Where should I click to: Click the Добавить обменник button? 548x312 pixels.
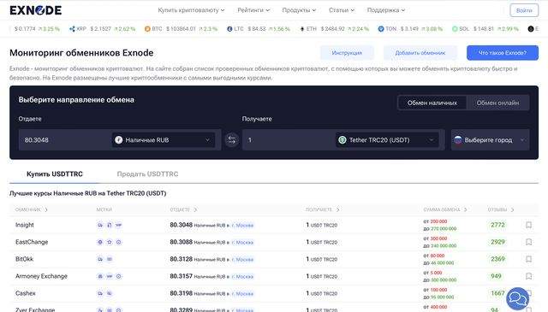[x=420, y=53]
